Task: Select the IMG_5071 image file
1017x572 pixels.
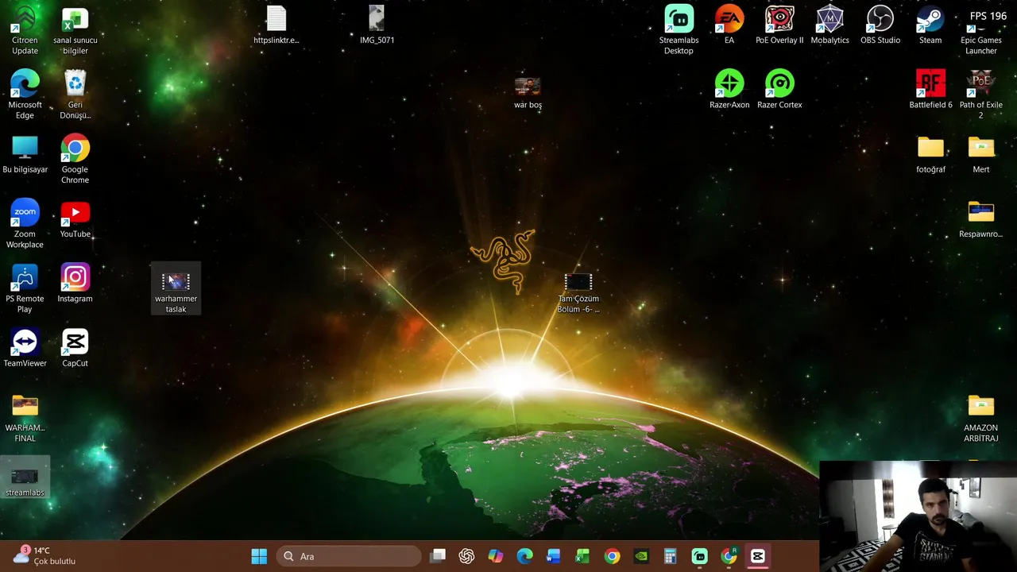Action: pos(377,25)
